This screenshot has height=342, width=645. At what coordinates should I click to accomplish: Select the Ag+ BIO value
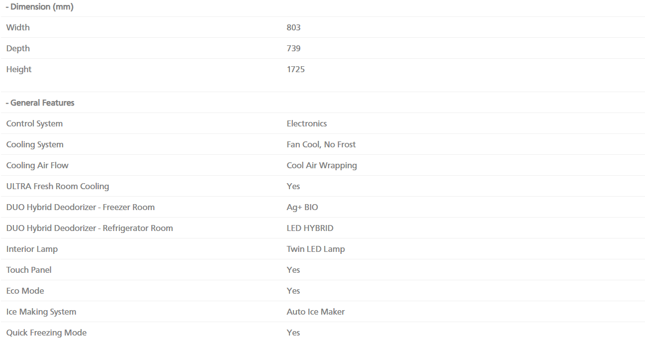click(x=302, y=207)
